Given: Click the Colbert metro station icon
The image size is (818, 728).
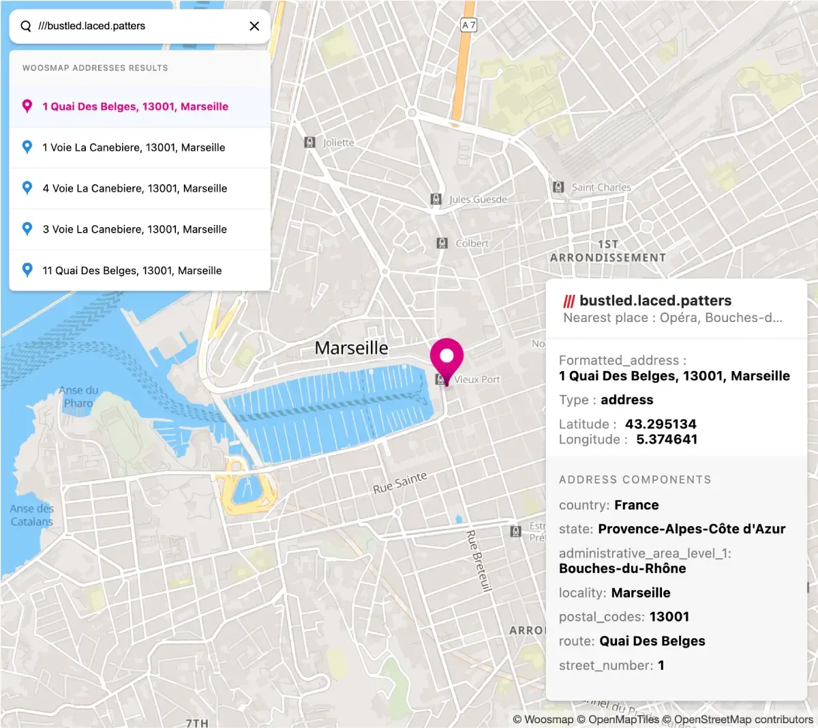Looking at the screenshot, I should 442,243.
